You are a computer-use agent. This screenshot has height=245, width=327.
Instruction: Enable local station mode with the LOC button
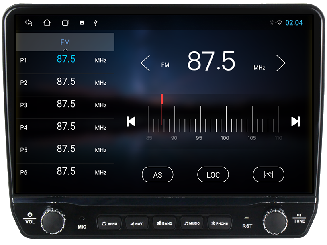tap(213, 174)
